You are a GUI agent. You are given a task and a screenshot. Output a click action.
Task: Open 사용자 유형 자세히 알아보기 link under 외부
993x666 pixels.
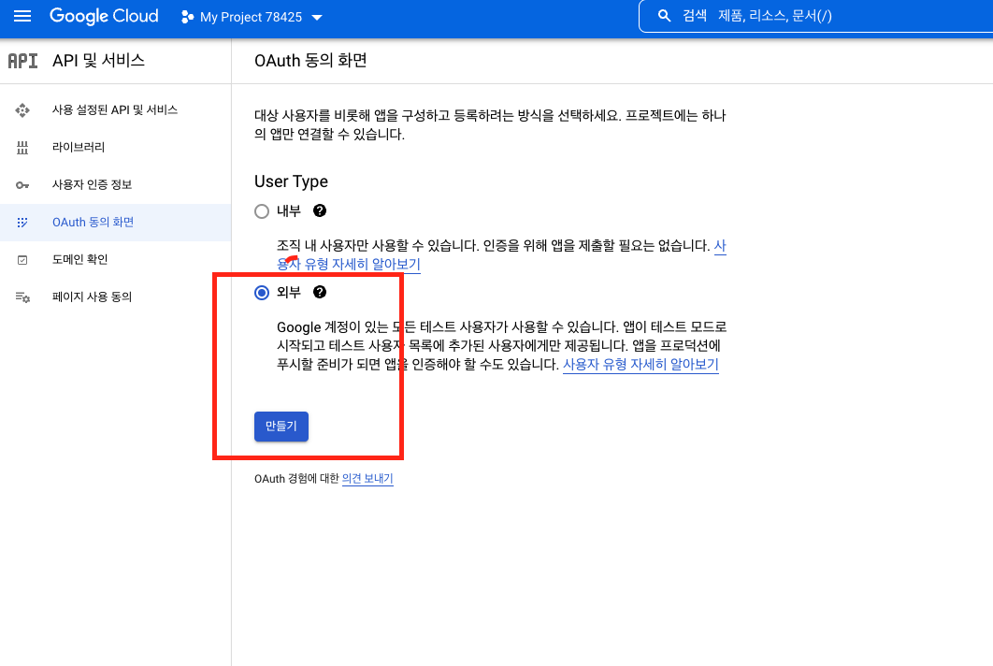tap(640, 365)
